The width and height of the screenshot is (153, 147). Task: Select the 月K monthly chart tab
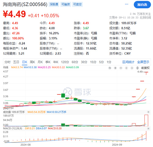pyautogui.click(x=40, y=62)
